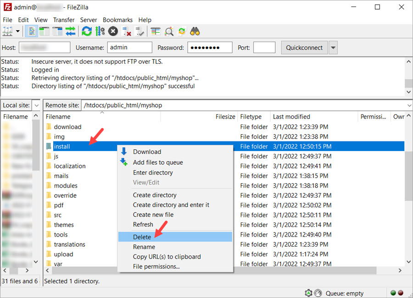
Task: Choose Create new file
Action: click(x=175, y=215)
